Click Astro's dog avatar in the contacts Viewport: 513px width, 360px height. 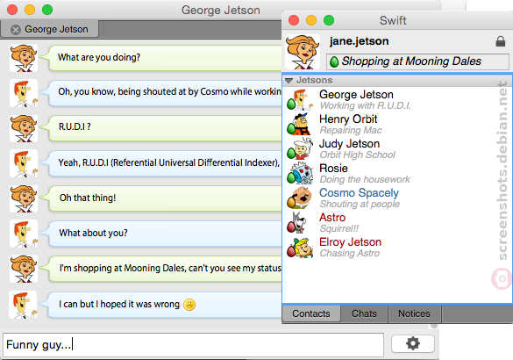299,223
